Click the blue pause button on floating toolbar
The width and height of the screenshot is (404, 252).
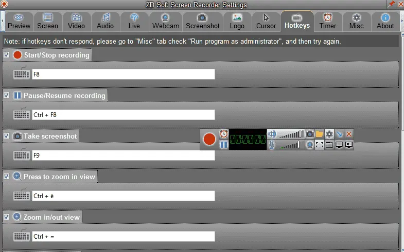click(224, 145)
